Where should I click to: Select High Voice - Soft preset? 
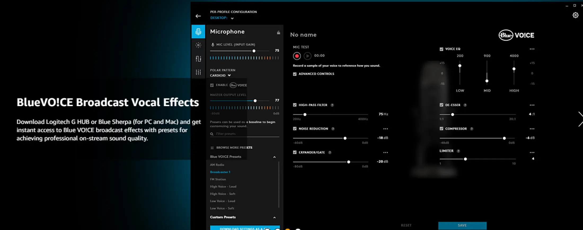(223, 194)
